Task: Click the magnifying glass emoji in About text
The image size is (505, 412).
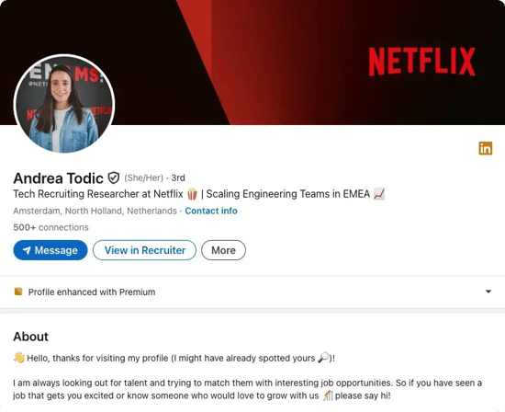Action: point(323,358)
